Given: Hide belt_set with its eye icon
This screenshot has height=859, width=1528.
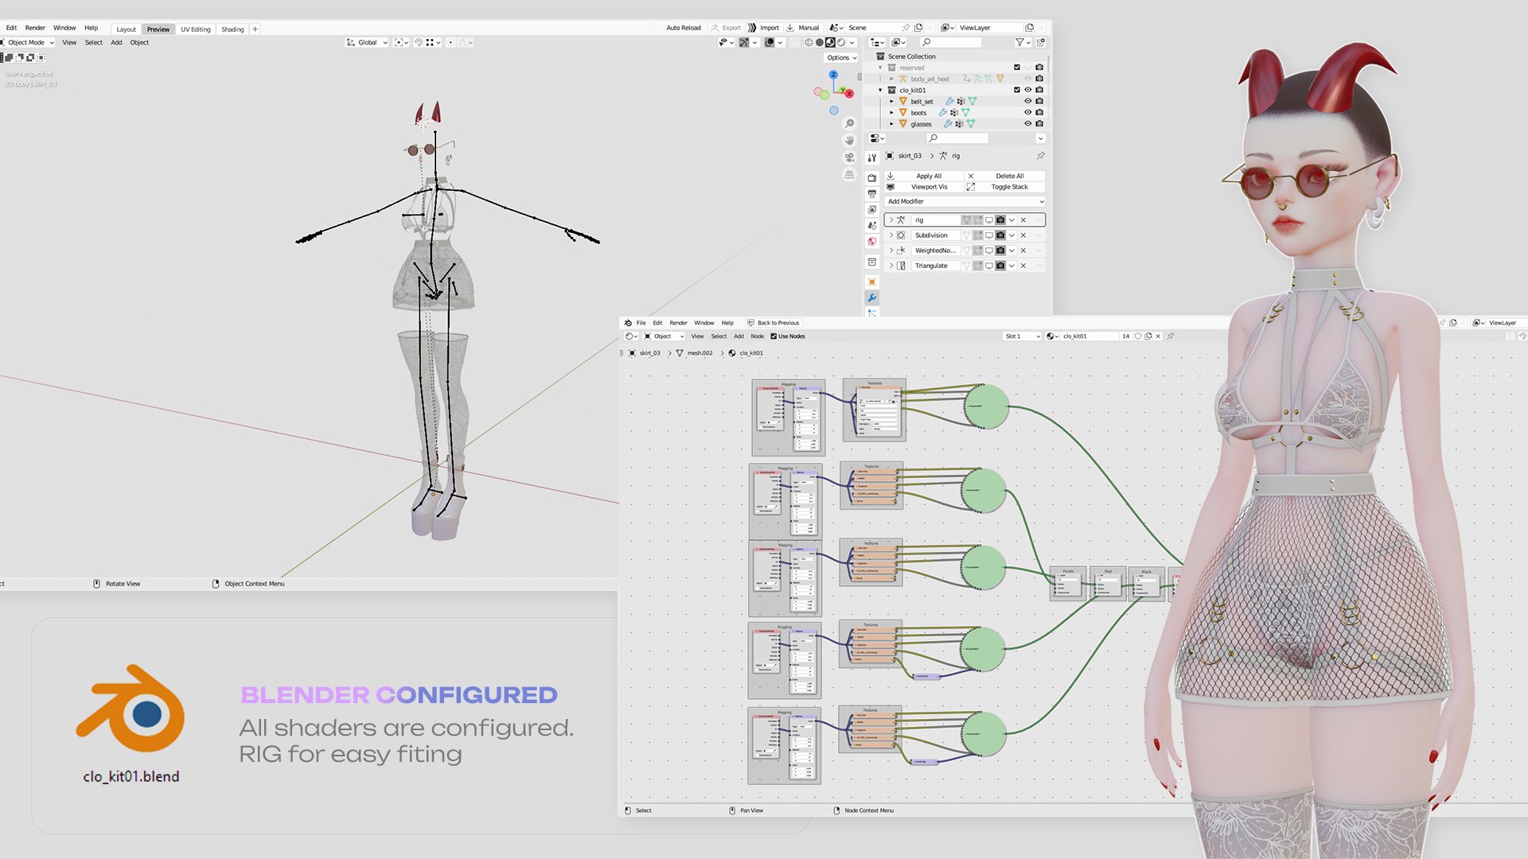Looking at the screenshot, I should point(1027,101).
